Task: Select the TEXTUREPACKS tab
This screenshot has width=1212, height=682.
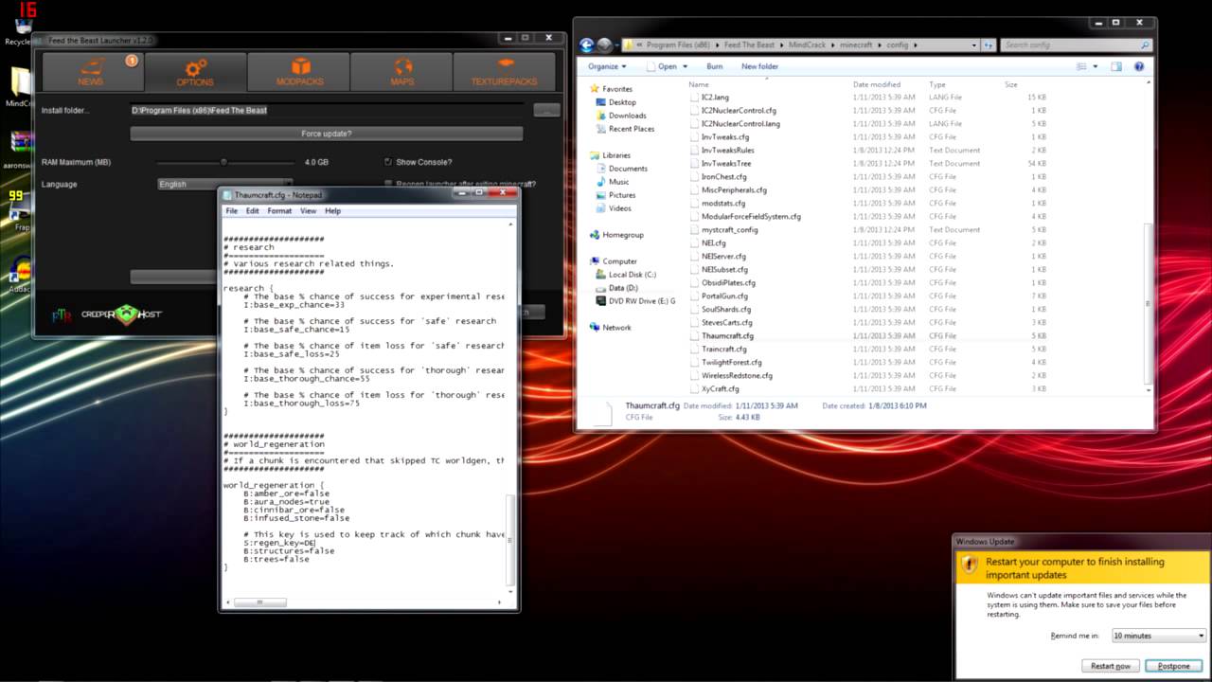Action: pyautogui.click(x=505, y=71)
